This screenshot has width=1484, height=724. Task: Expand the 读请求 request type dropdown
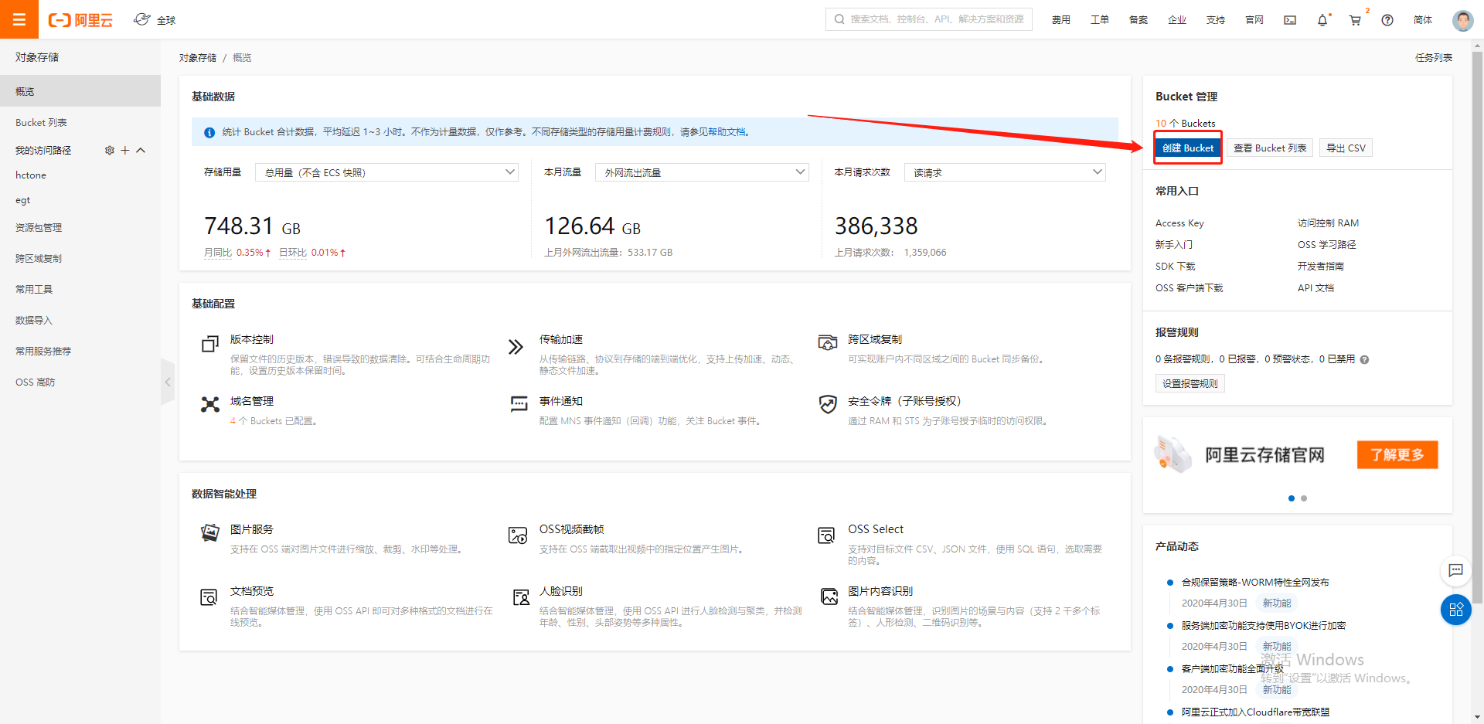[x=1005, y=172]
